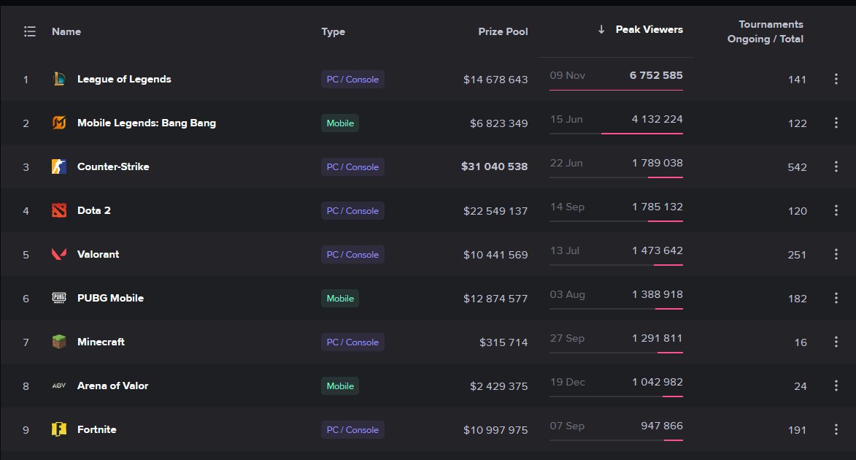Sort by the Peak Viewers column header
This screenshot has width=856, height=460.
point(649,29)
